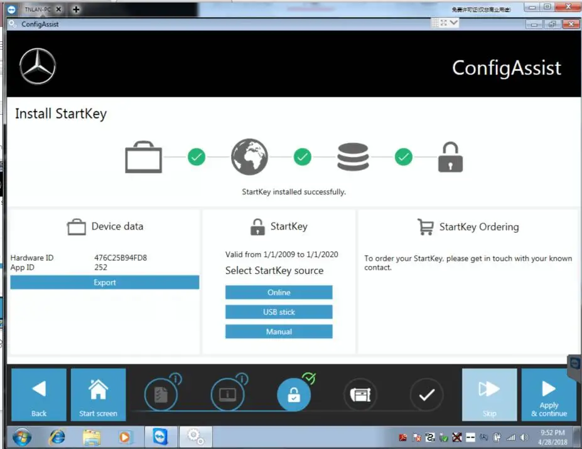Viewport: 582px width, 449px height.
Task: Open the device info wizard step
Action: tap(227, 394)
